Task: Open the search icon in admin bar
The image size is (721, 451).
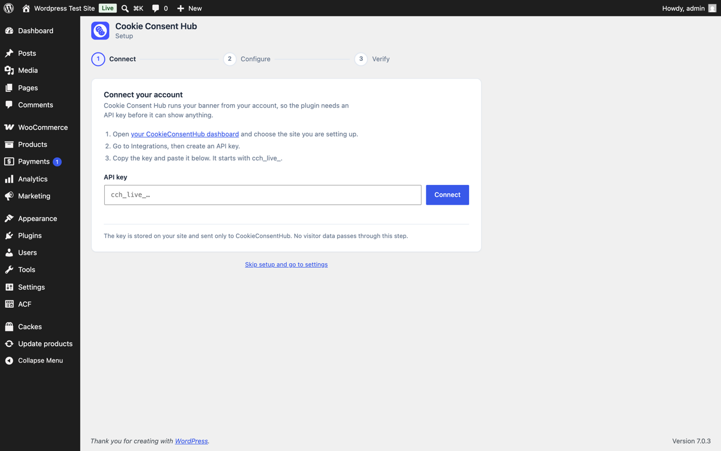Action: click(125, 8)
